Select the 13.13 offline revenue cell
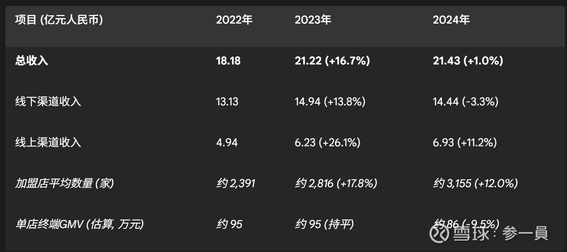Screen dimensions: 567x252 tap(227, 102)
